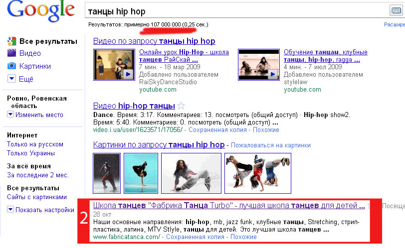
Task: Open the on-screen keyboard icon in search box
Action: point(396,10)
